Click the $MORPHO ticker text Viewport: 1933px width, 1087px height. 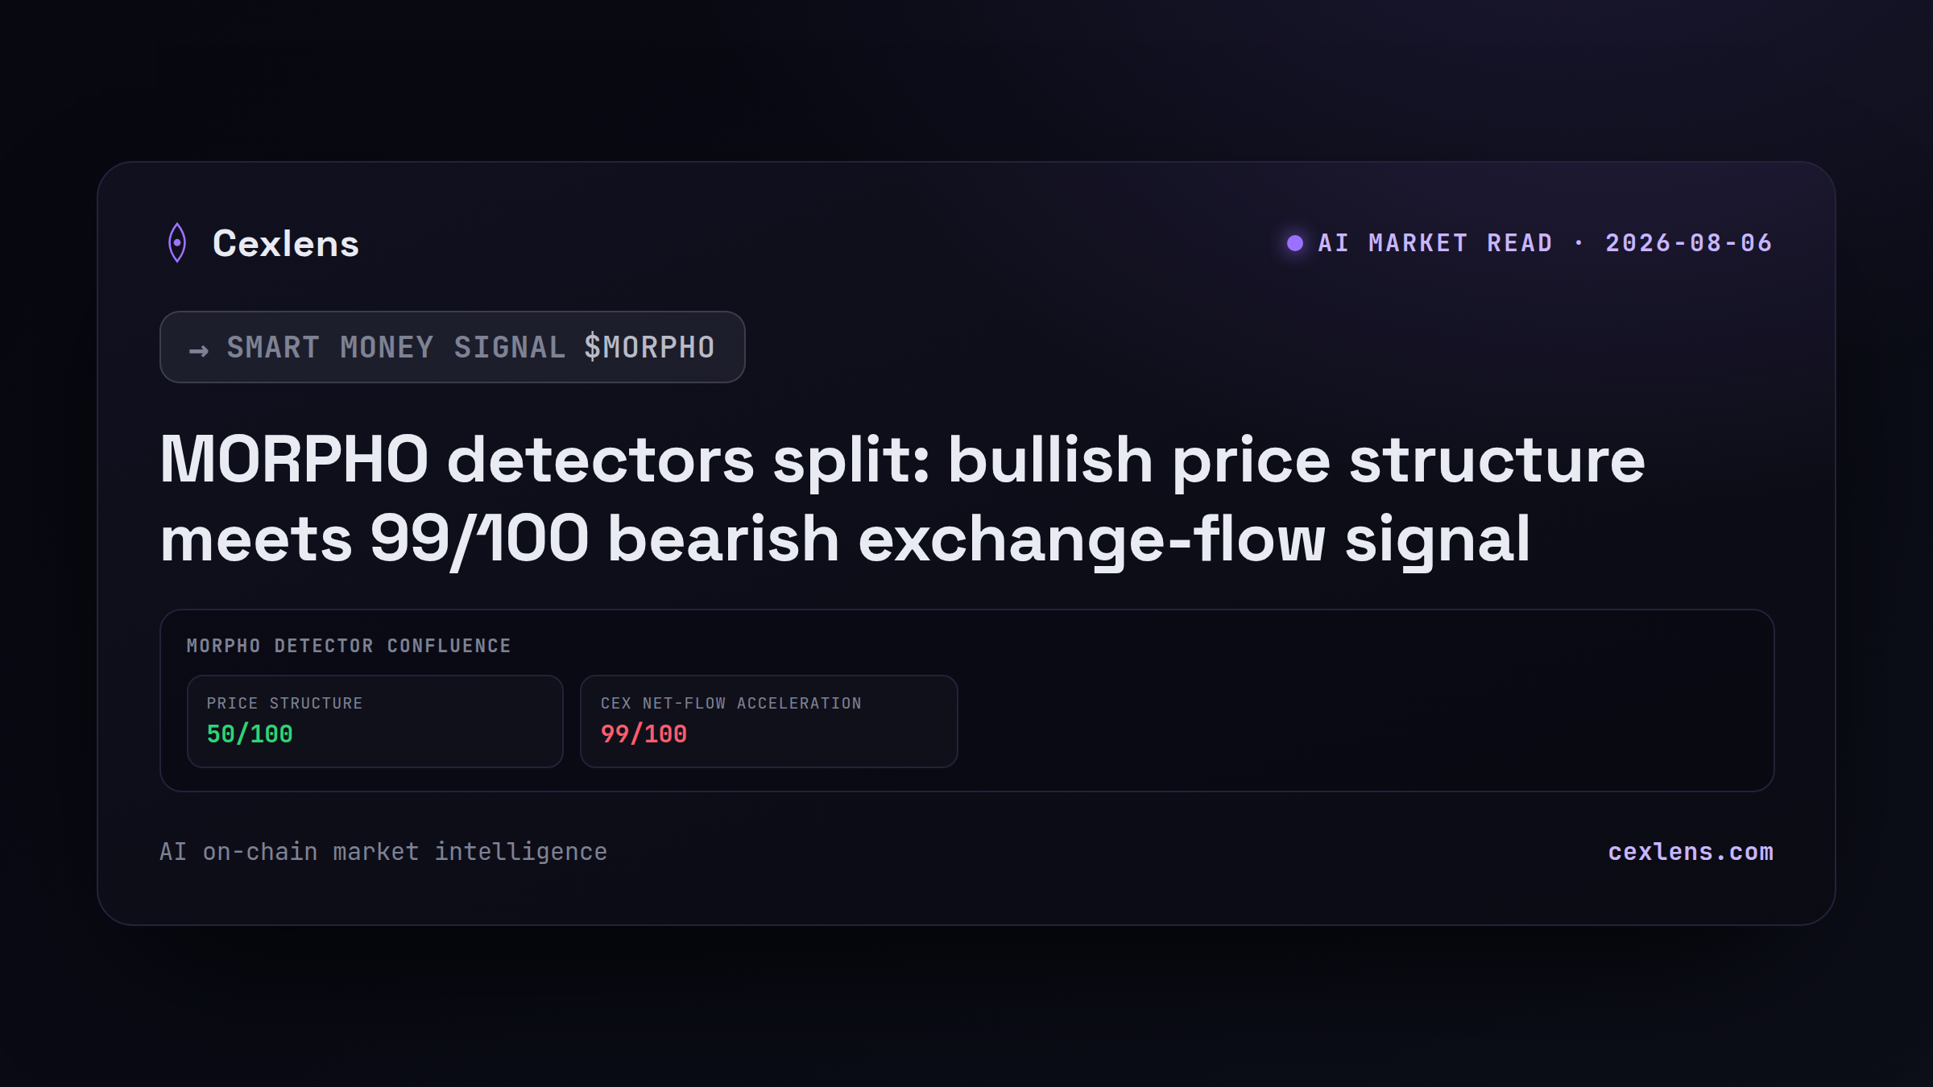[x=649, y=347]
